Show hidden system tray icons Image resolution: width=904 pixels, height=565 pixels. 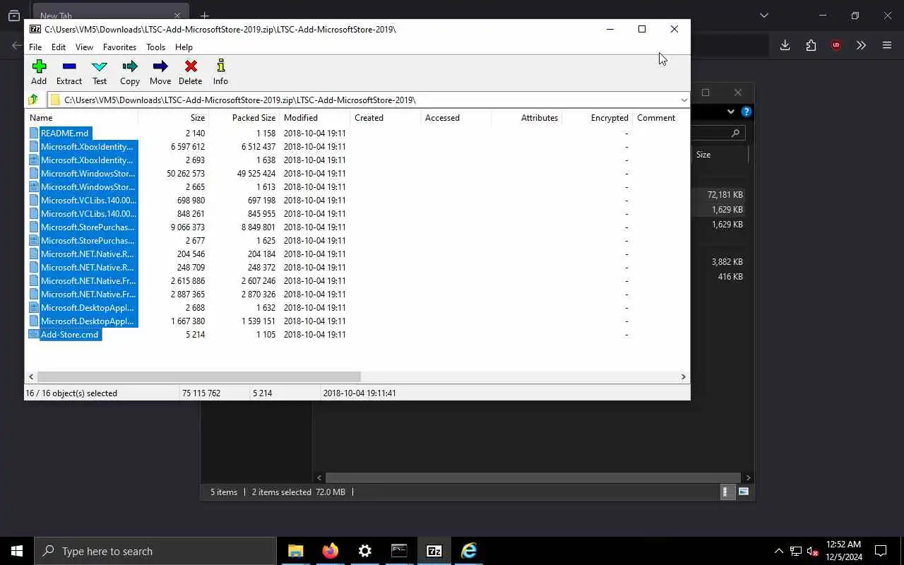pos(779,551)
